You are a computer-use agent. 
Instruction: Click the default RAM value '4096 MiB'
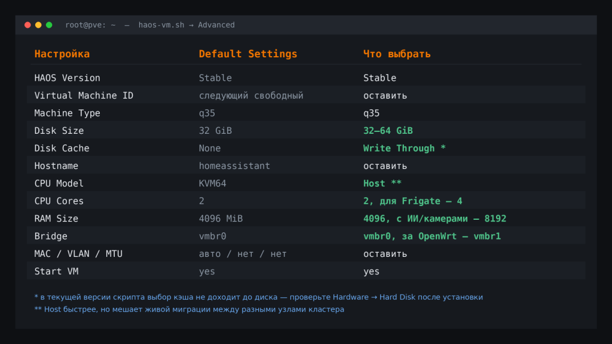coord(221,219)
